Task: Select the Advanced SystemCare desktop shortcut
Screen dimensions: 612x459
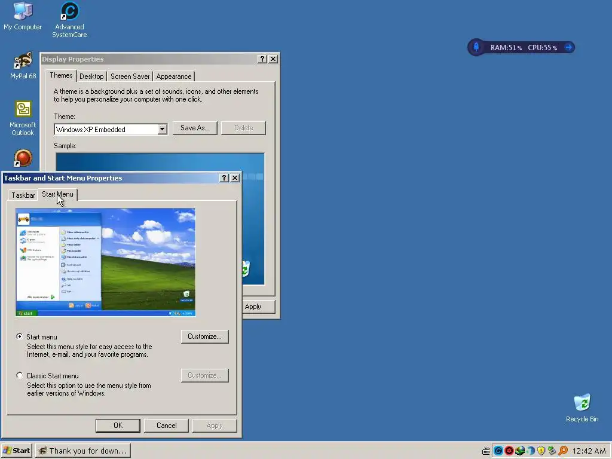Action: 69,20
